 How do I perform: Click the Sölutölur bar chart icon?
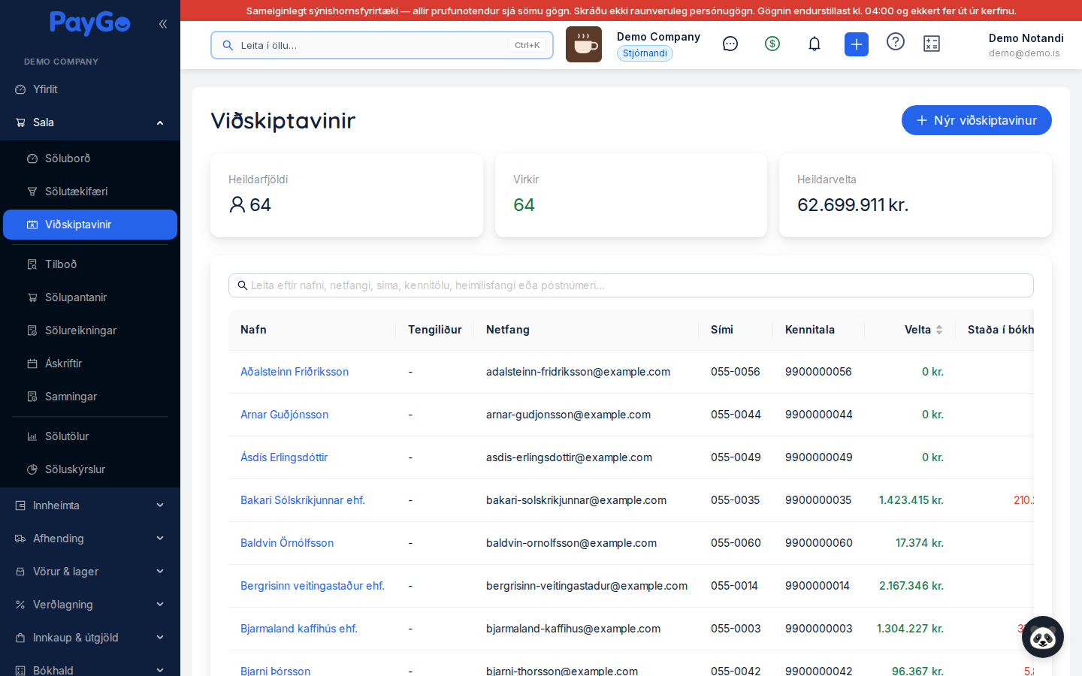coord(32,436)
